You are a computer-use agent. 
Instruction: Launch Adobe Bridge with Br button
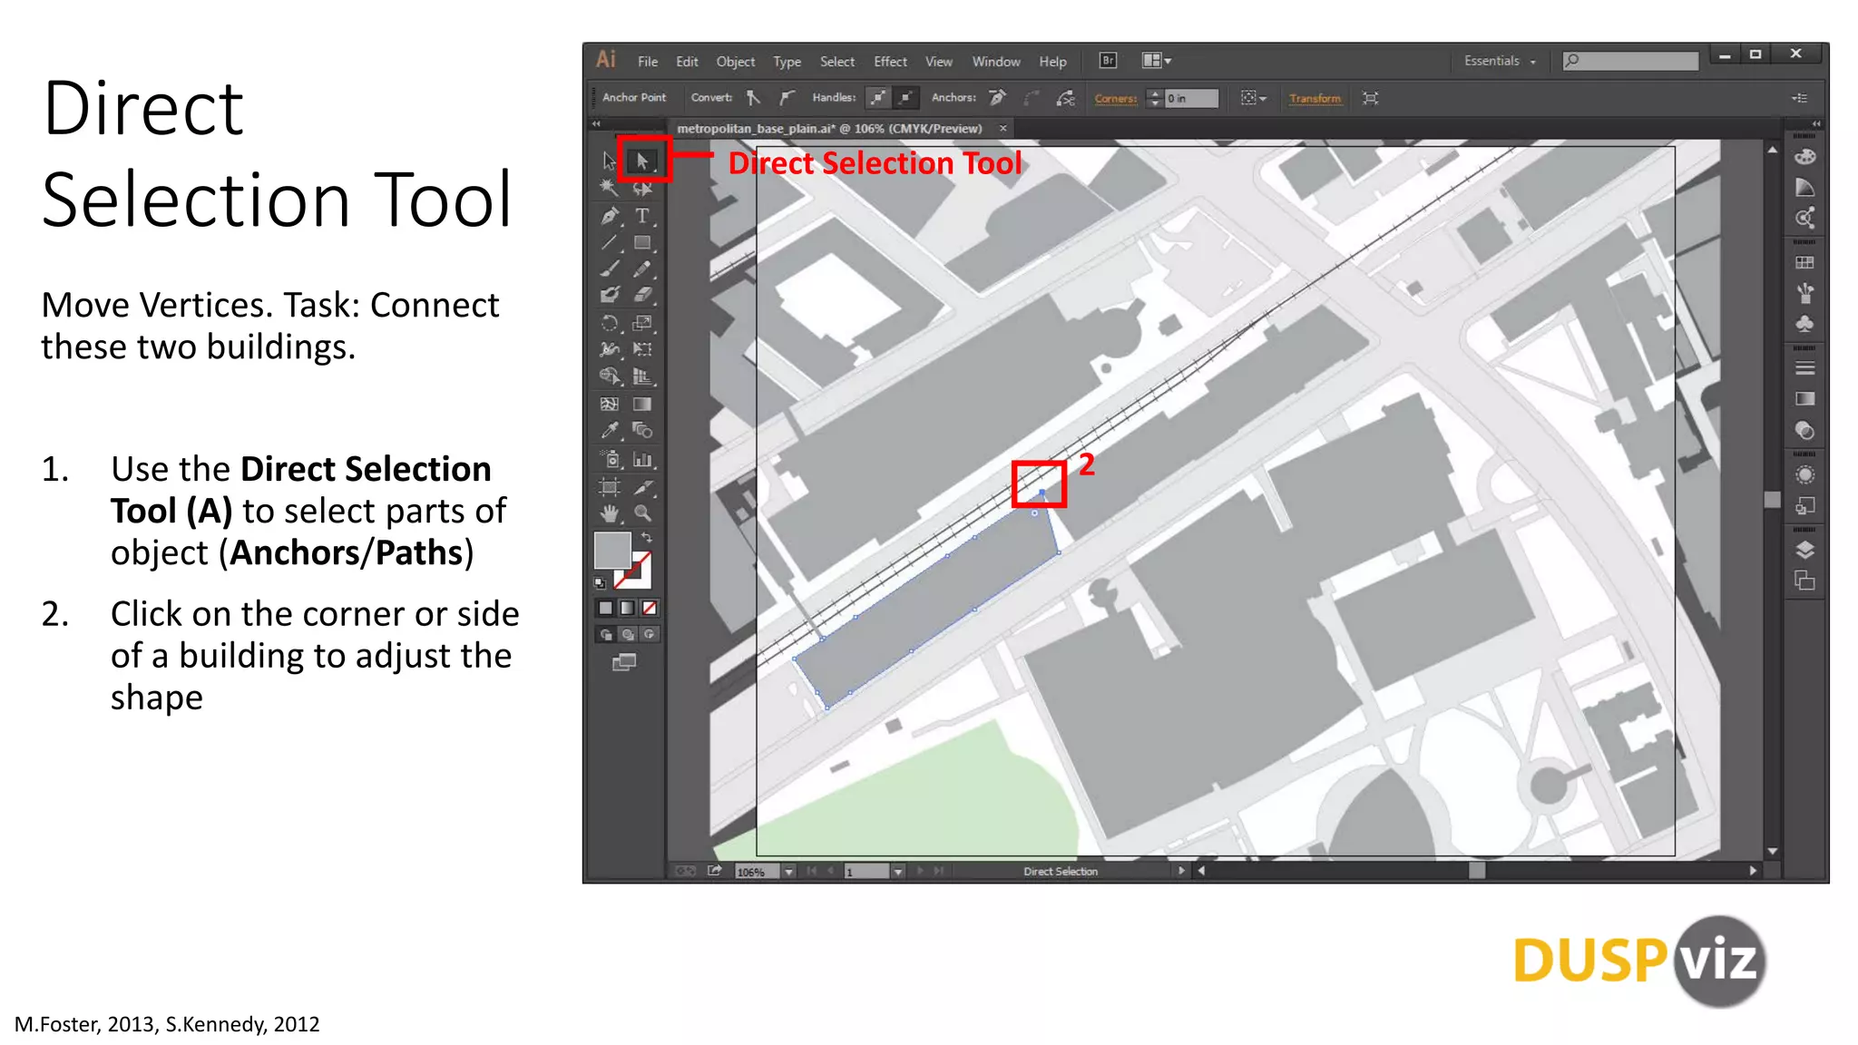[1108, 61]
